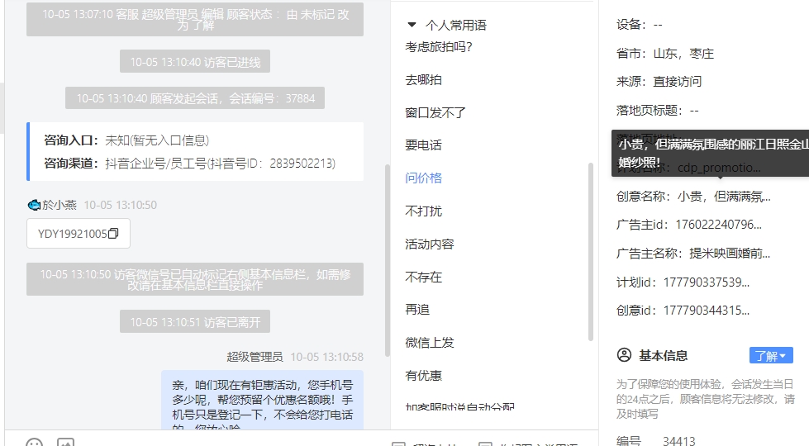Image resolution: width=809 pixels, height=446 pixels.
Task: Click the cdp_promotio... plan name value
Action: click(x=719, y=168)
